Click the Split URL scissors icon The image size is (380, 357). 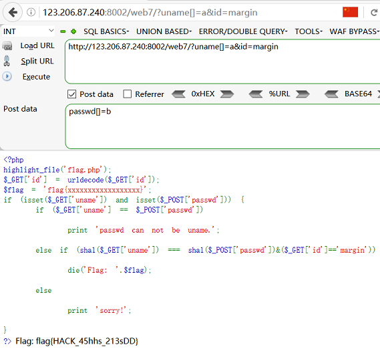pos(7,61)
